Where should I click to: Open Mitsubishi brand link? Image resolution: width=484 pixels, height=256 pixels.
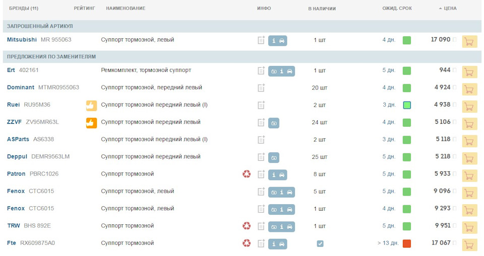[x=22, y=39]
